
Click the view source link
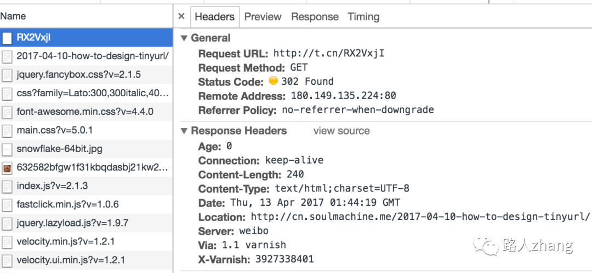(341, 131)
